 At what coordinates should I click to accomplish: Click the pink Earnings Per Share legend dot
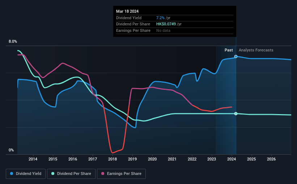coord(103,173)
